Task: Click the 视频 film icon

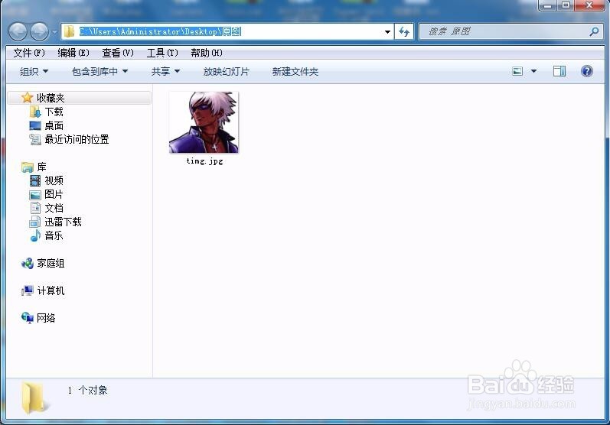Action: (x=35, y=180)
